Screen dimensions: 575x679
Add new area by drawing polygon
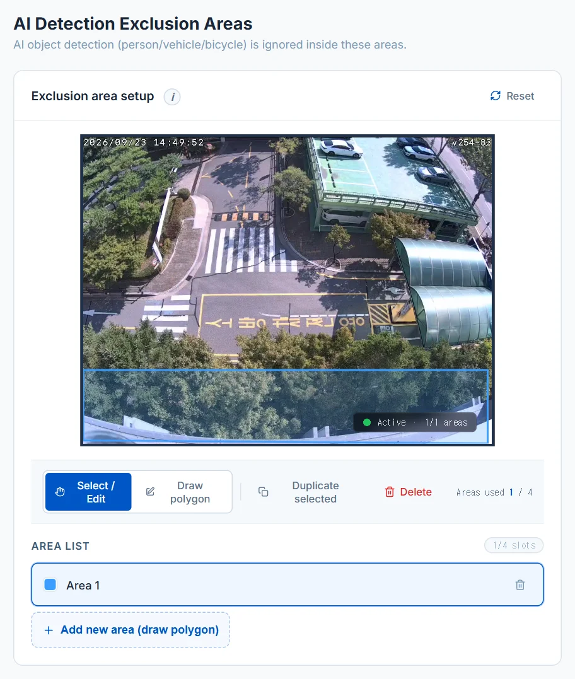tap(131, 630)
